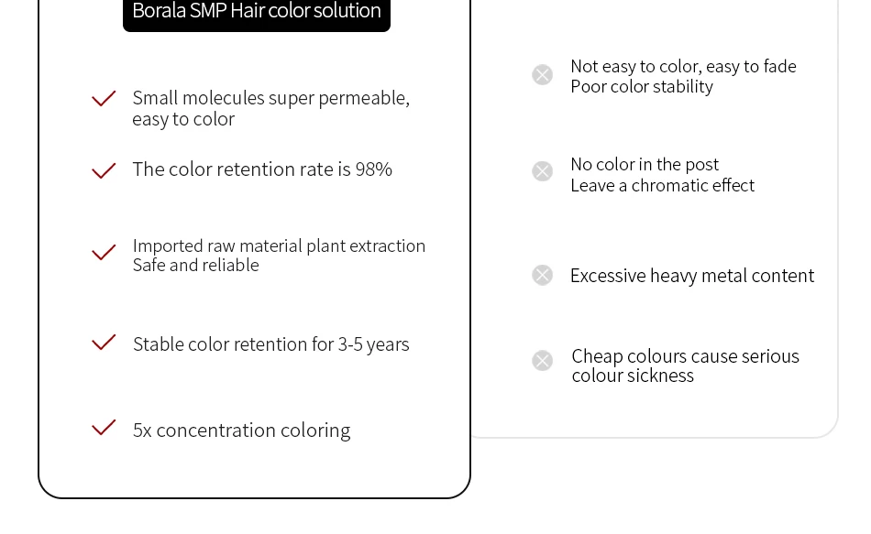Click 'Stable color retention for 3-5 years' text

pyautogui.click(x=271, y=344)
